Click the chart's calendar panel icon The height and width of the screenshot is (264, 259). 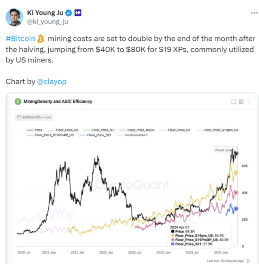click(x=241, y=101)
